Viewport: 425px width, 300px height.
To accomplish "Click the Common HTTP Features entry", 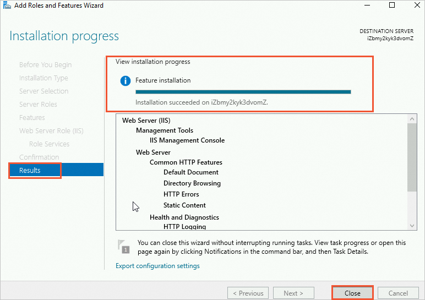I will (186, 162).
